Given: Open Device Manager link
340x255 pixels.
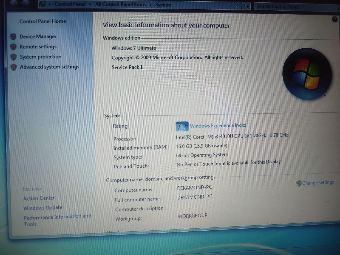Looking at the screenshot, I should [38, 36].
